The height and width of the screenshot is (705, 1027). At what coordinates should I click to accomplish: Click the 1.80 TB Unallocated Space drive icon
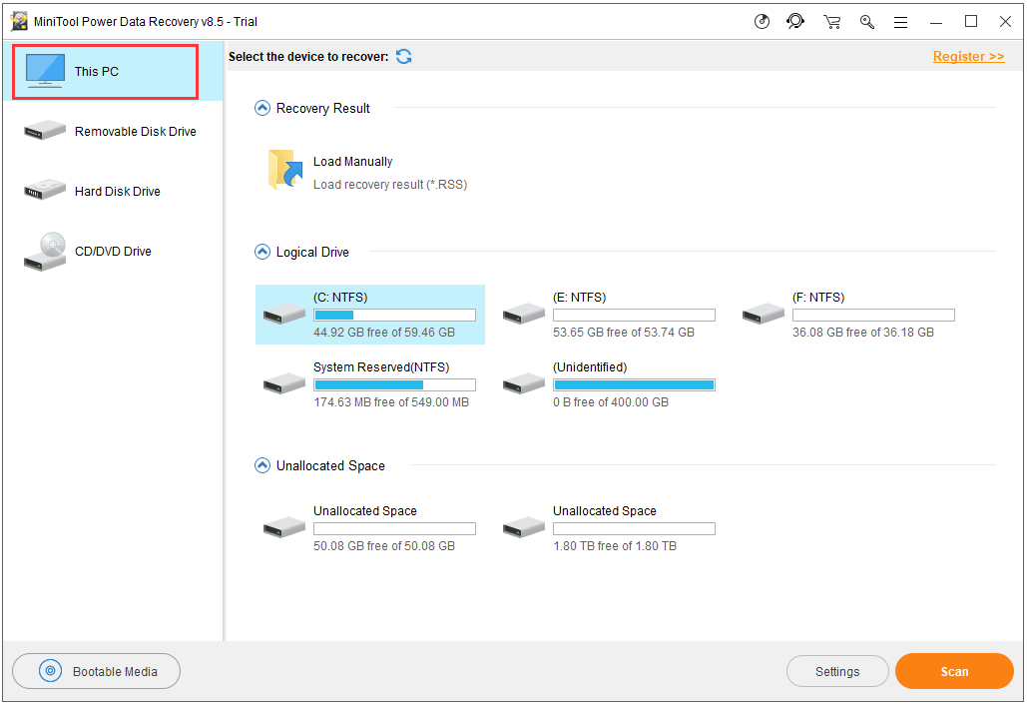(x=524, y=527)
